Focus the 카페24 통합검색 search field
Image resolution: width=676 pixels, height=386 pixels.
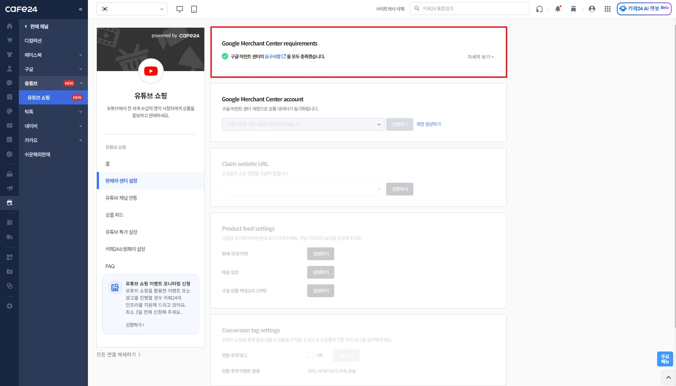(470, 9)
